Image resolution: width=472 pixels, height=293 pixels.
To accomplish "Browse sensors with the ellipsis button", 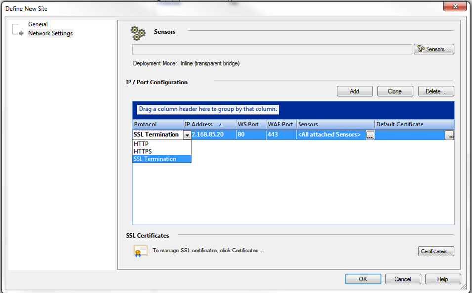I will (370, 135).
